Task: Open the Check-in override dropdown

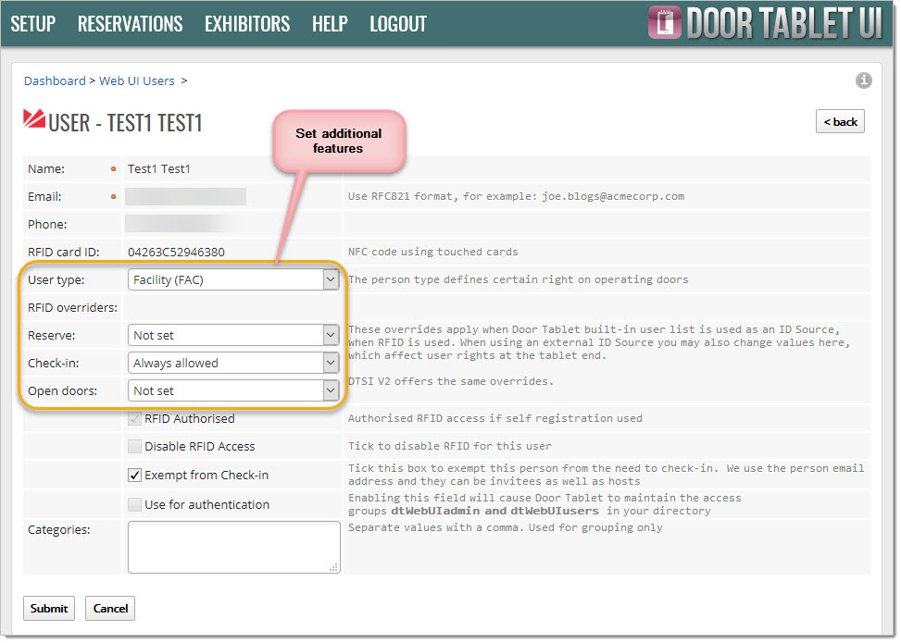Action: point(233,364)
